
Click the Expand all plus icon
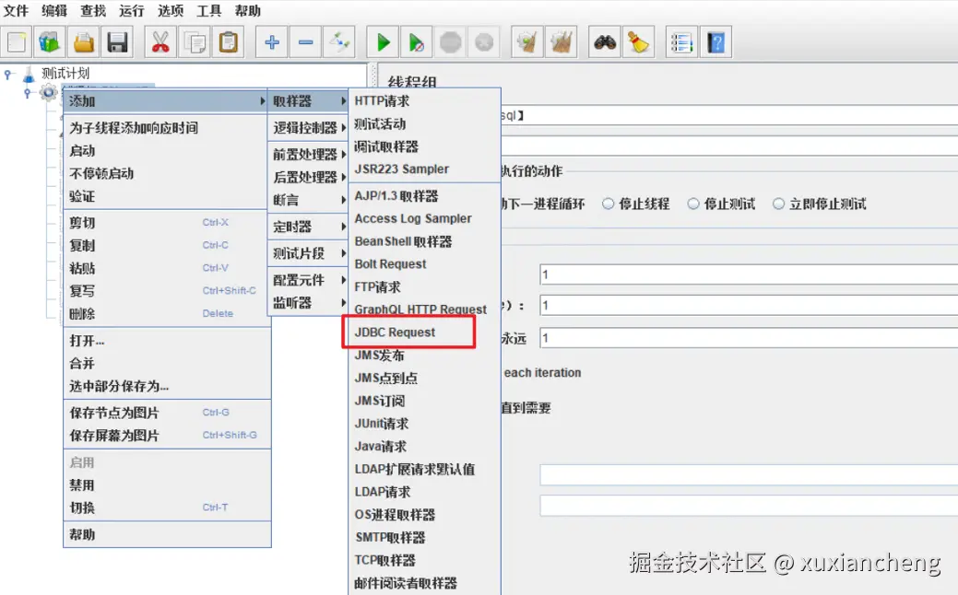pos(271,42)
